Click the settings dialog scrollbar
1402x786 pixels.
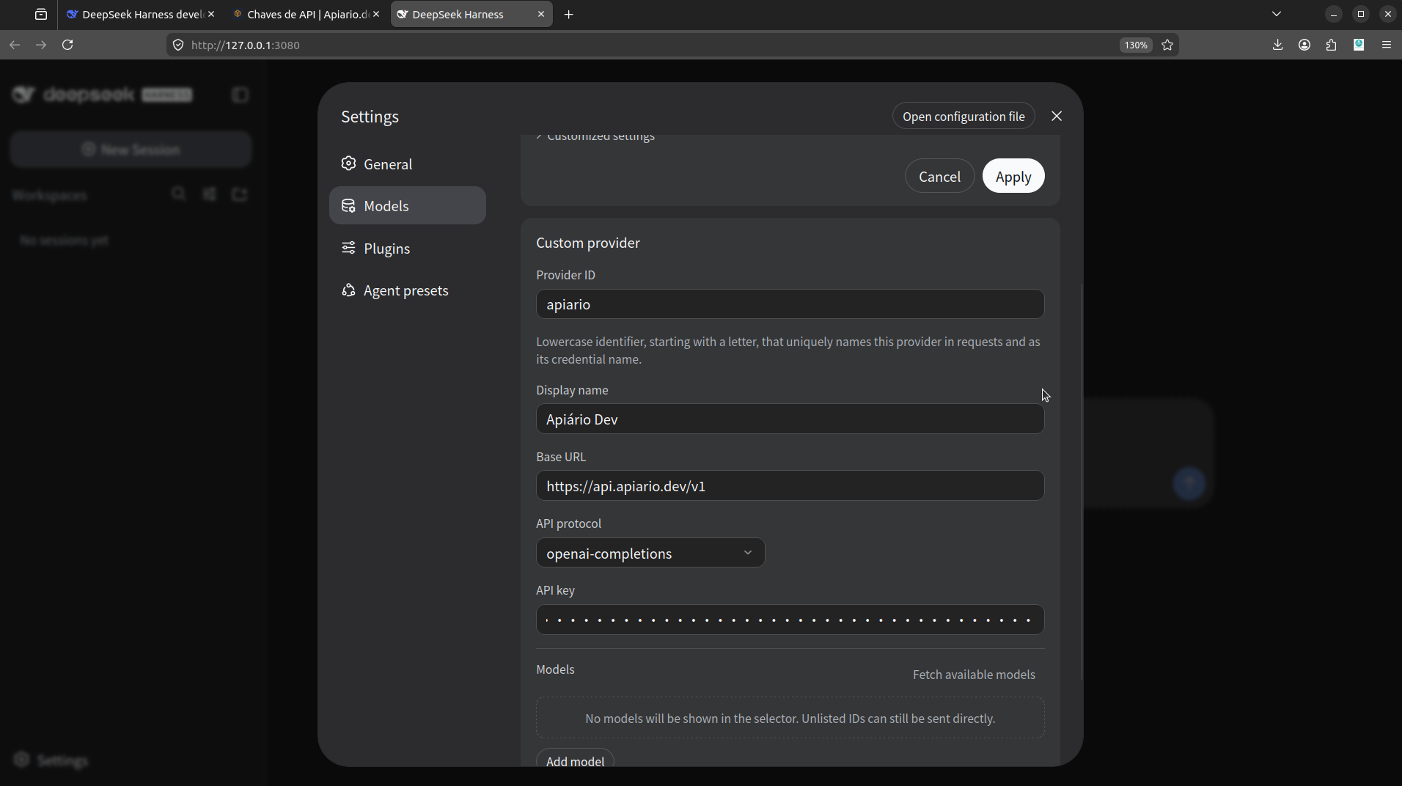(x=1082, y=482)
